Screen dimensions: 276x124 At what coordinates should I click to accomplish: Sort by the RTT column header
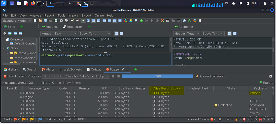pyautogui.click(x=105, y=88)
